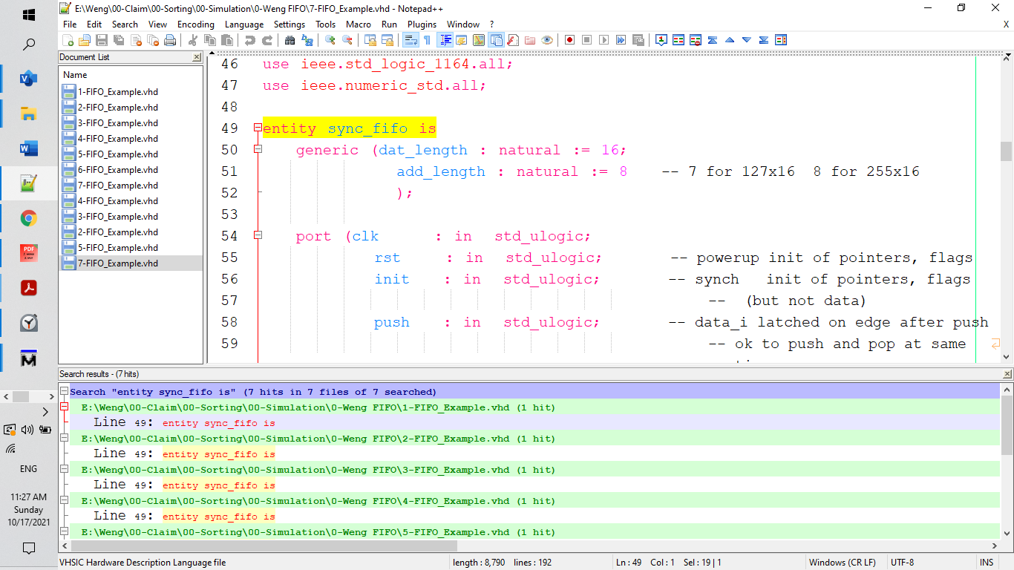Toggle Show All Characters pilcrow icon
This screenshot has width=1014, height=570.
(427, 40)
